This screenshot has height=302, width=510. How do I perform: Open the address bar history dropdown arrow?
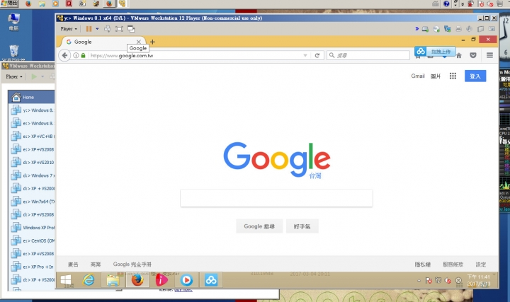(305, 56)
